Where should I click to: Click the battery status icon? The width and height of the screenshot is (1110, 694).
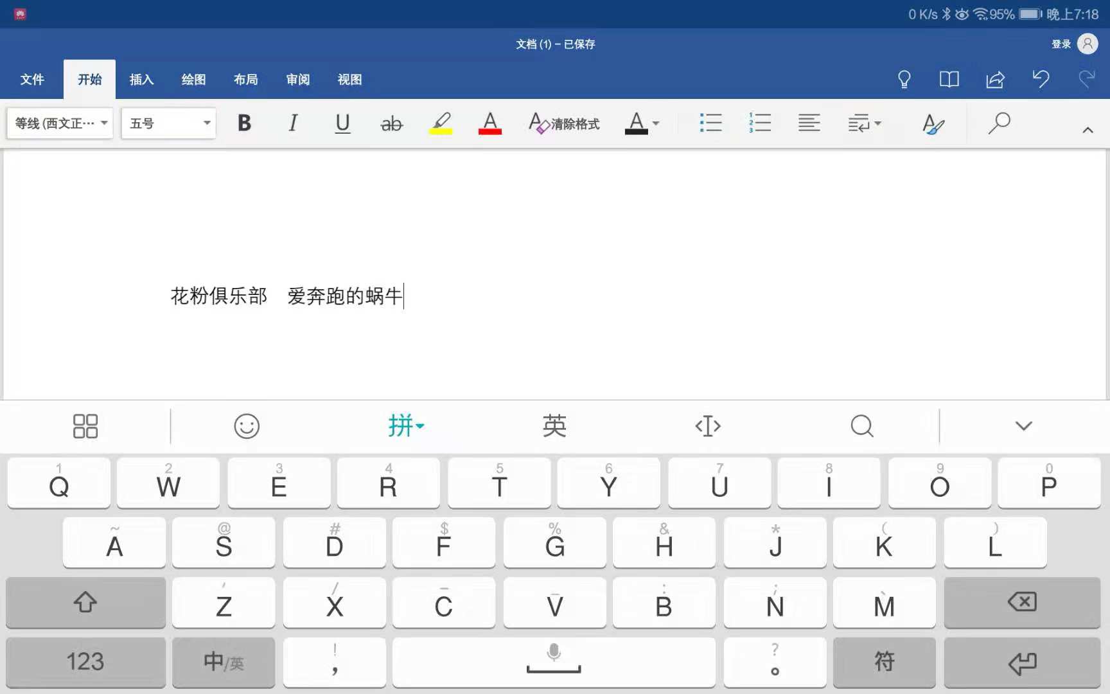click(x=1030, y=14)
